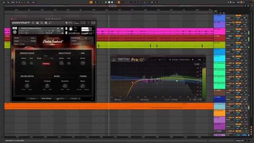254x143 pixels.
Task: Click the Stop button in the transport bar
Action: pos(109,2)
